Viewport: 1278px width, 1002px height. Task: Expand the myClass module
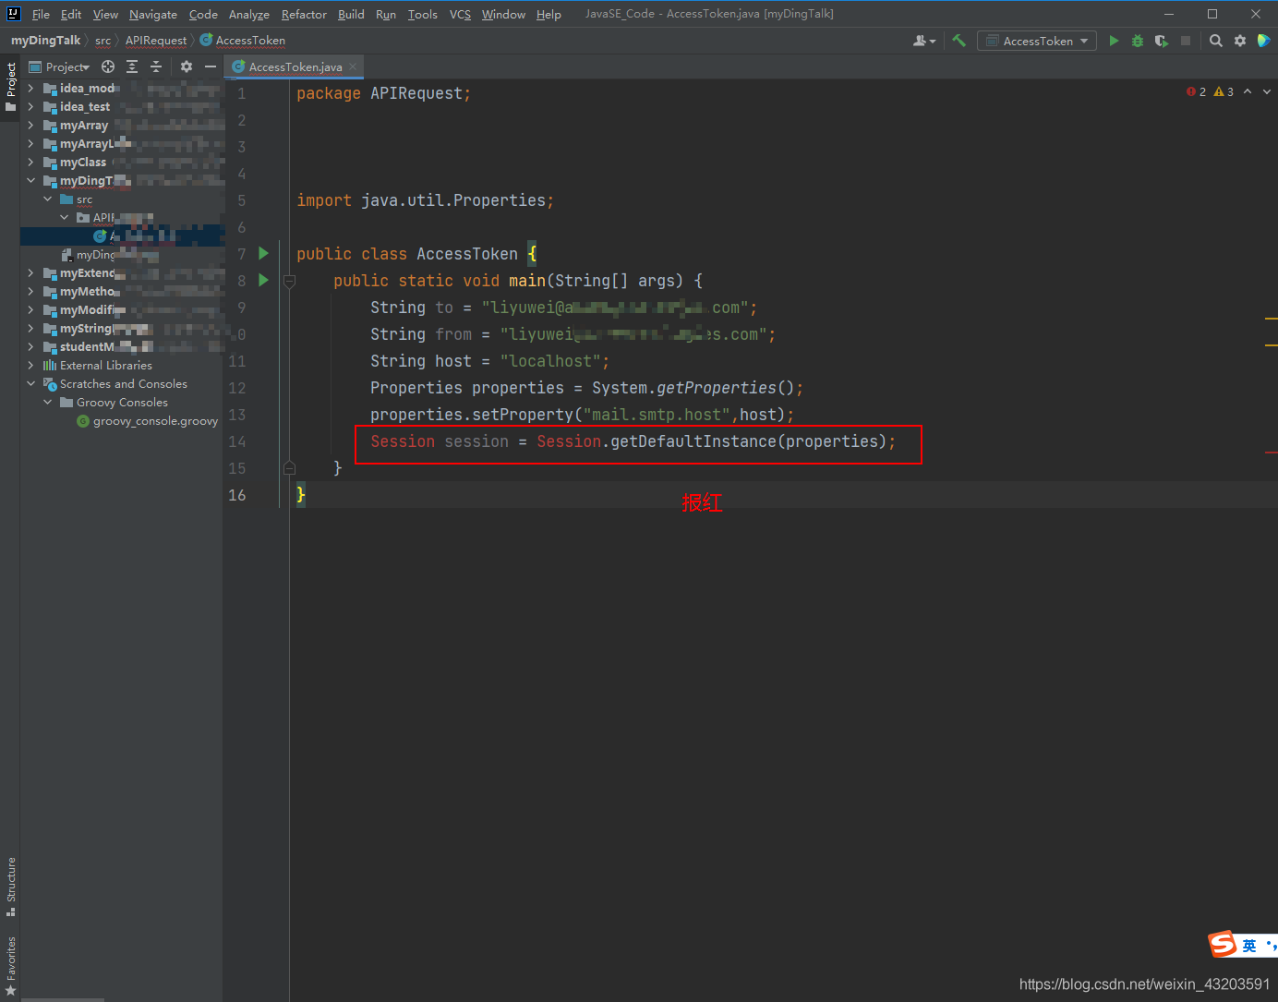(30, 163)
